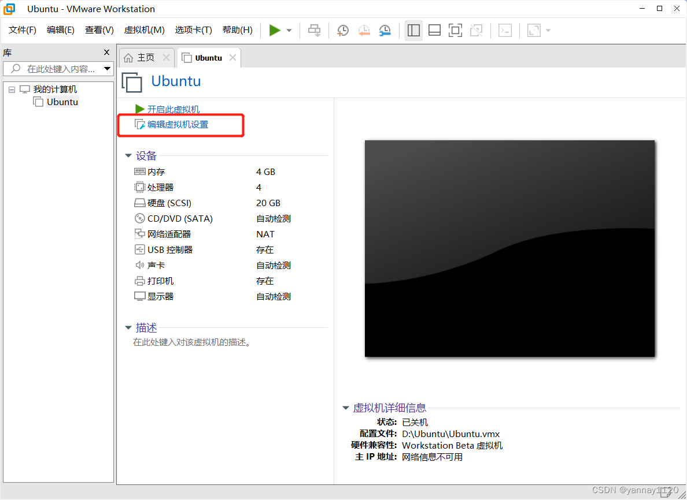Click the Workstation Beta 虚拟机 compatibility text
The height and width of the screenshot is (500, 687).
coord(452,445)
